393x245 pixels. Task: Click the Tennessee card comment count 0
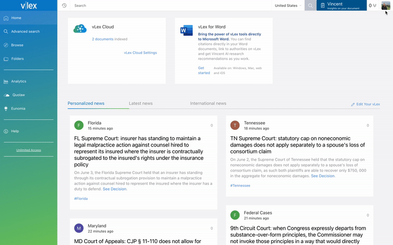367,125
